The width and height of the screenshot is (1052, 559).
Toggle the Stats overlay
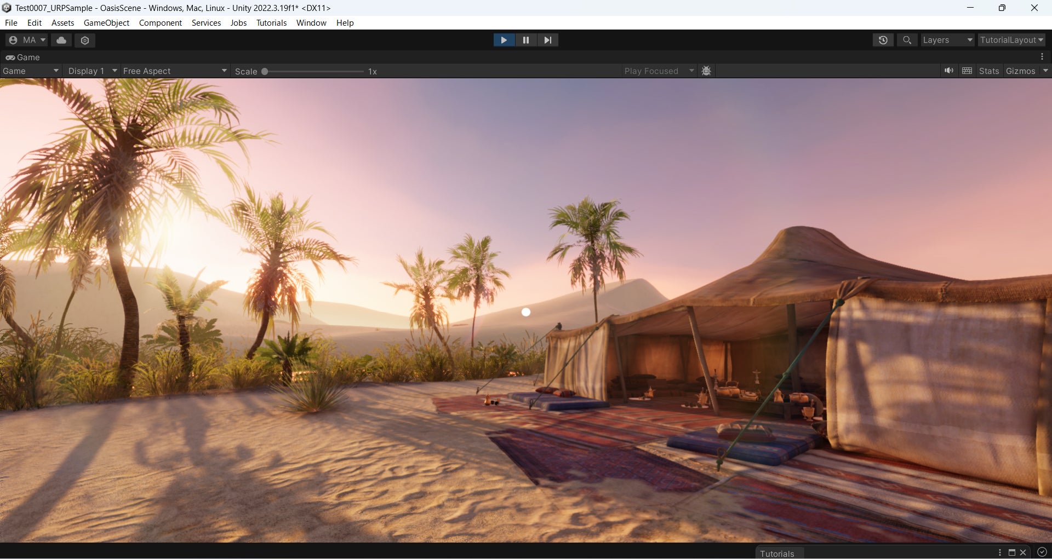coord(989,71)
